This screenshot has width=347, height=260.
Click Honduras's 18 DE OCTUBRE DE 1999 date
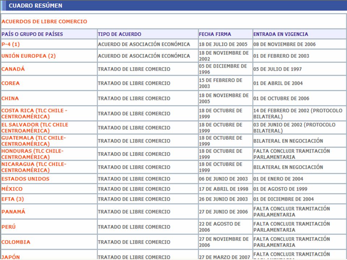pos(220,154)
